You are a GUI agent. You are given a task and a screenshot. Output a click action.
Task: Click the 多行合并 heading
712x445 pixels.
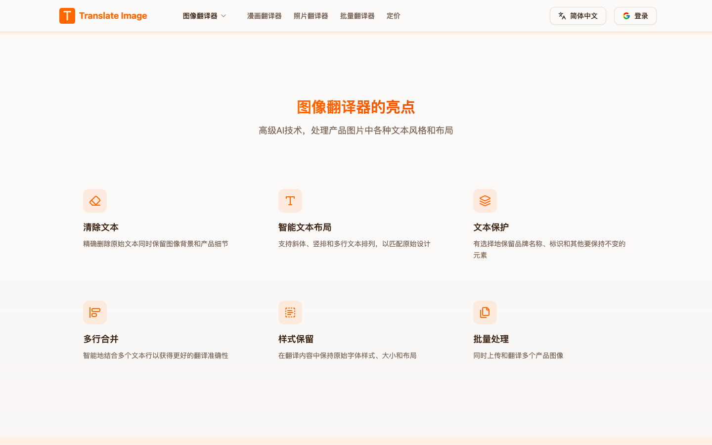pyautogui.click(x=101, y=339)
